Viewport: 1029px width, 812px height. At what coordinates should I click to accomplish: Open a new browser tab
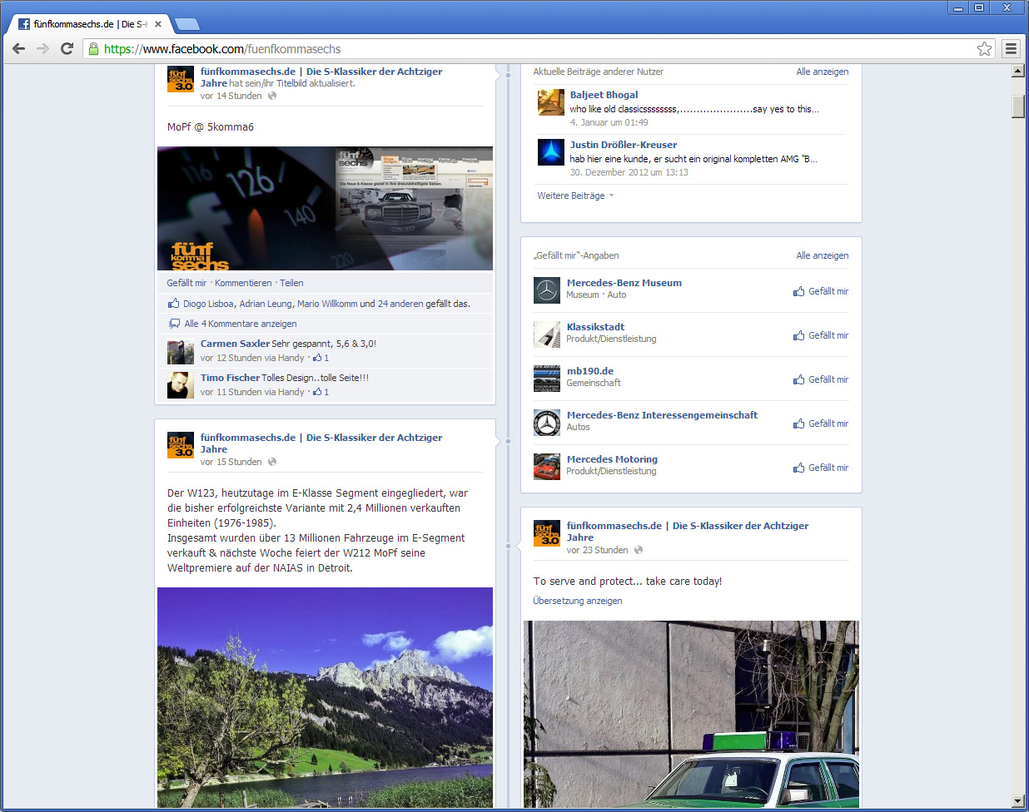coord(187,24)
